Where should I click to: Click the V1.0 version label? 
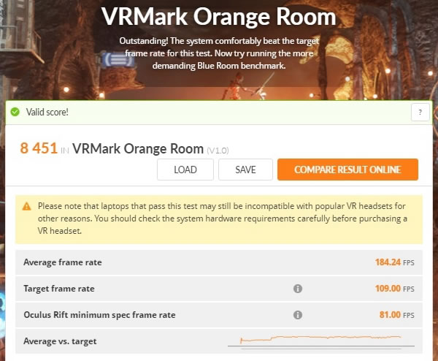pyautogui.click(x=218, y=151)
